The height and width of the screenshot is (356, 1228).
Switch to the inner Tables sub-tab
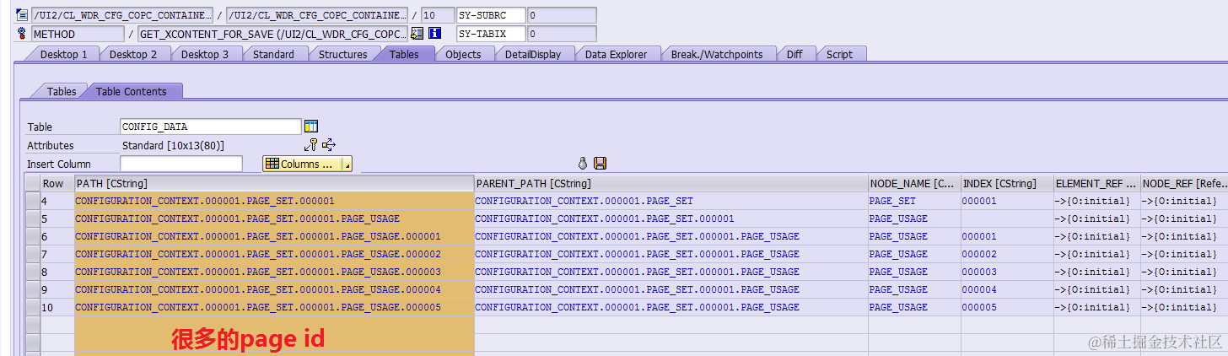(x=61, y=91)
